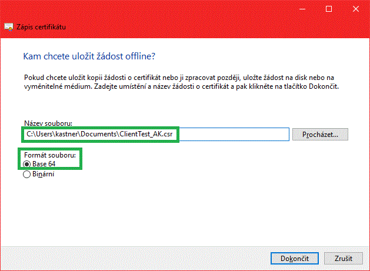Click the 'Formát souboru:' label

(49, 155)
